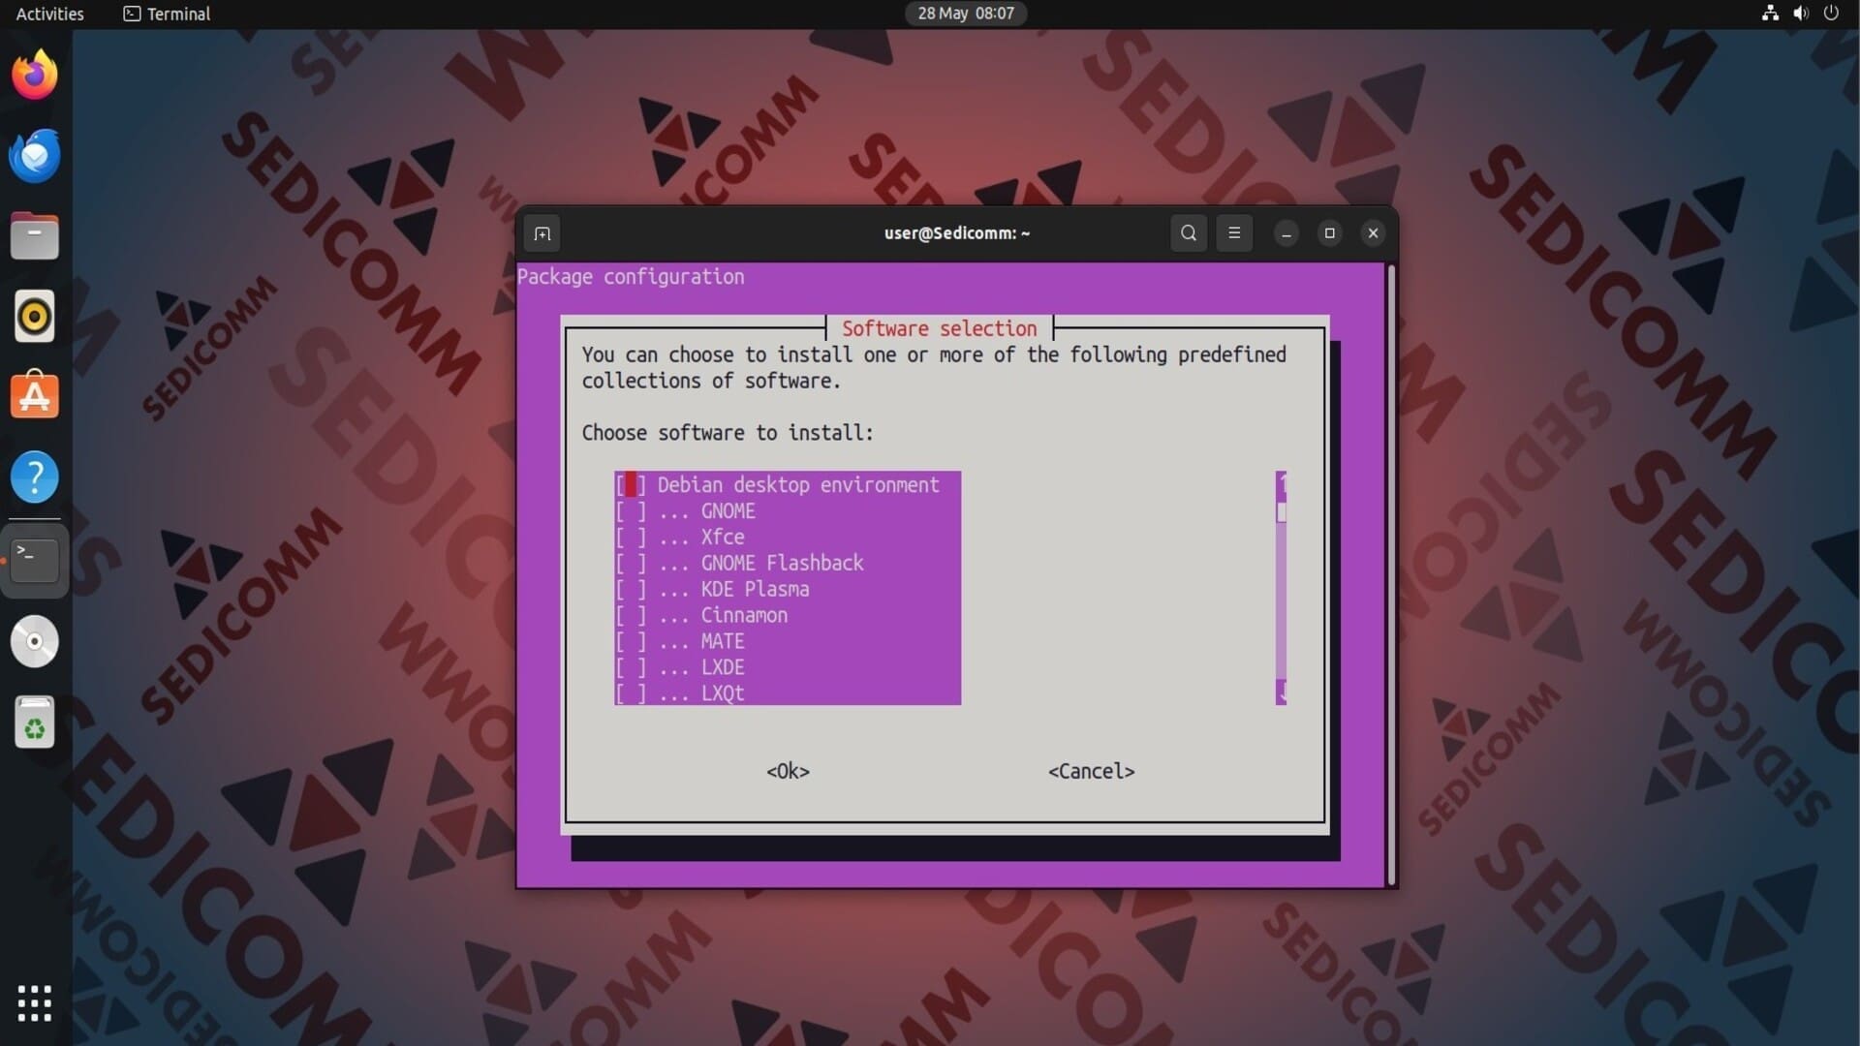Open the terminal search icon
This screenshot has height=1046, width=1860.
tap(1189, 233)
